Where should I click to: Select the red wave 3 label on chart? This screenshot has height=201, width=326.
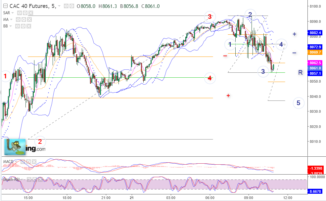point(210,17)
